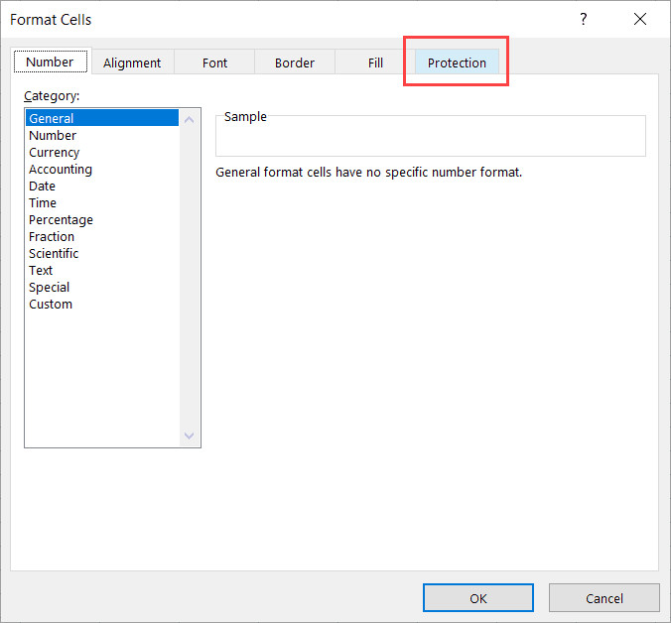The height and width of the screenshot is (623, 671).
Task: Open the Protection tab
Action: 457,62
